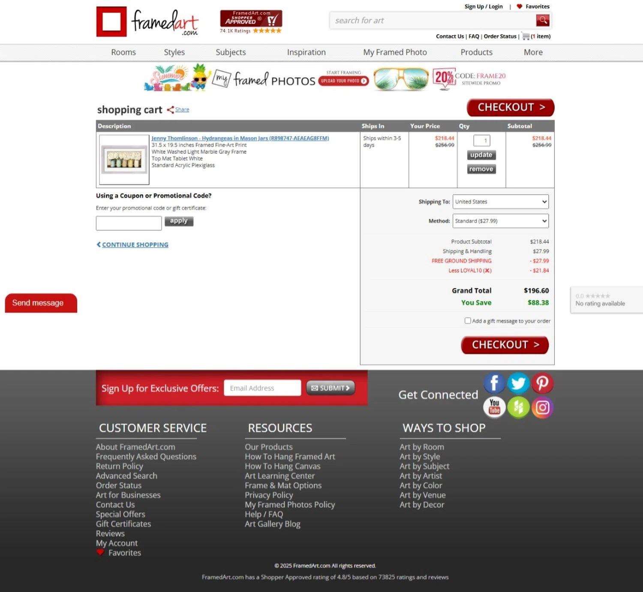This screenshot has width=643, height=592.
Task: Open the Shopper Approved ratings badge
Action: pyautogui.click(x=251, y=22)
